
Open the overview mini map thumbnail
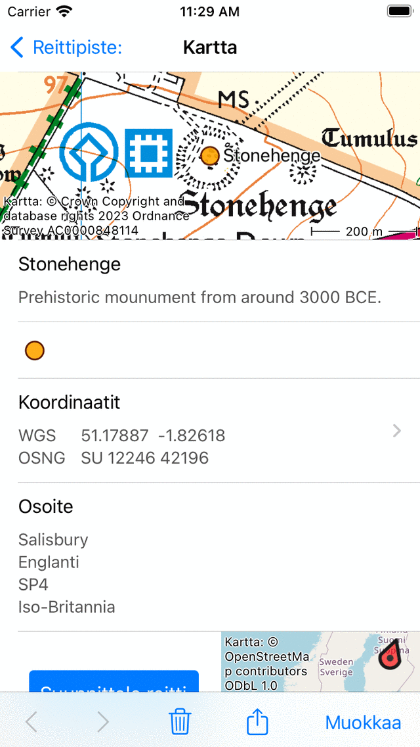320,662
